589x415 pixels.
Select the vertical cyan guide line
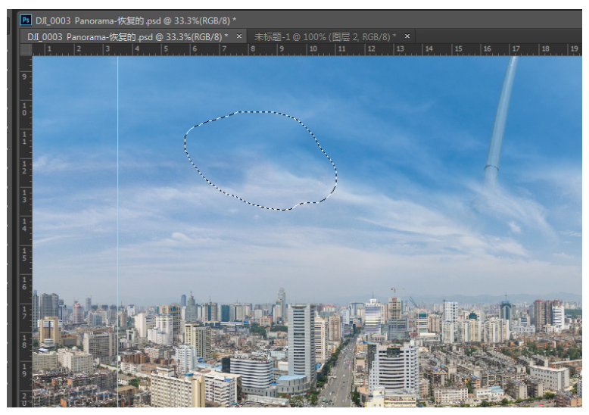click(x=118, y=189)
